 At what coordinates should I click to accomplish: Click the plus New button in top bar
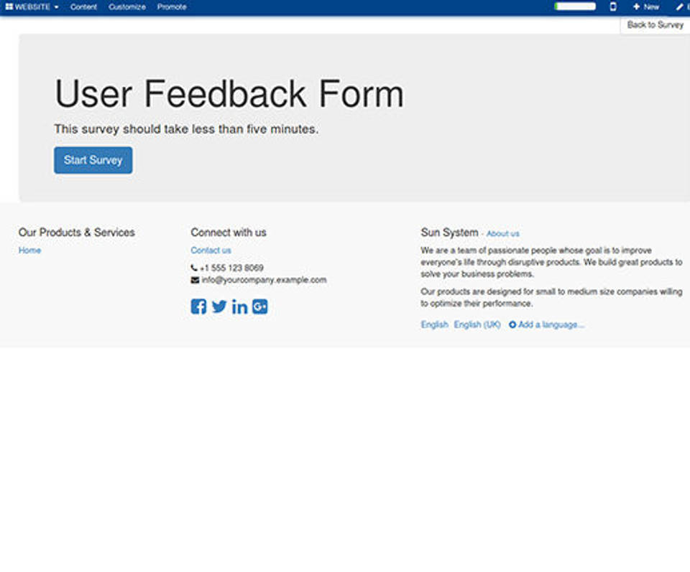[645, 6]
